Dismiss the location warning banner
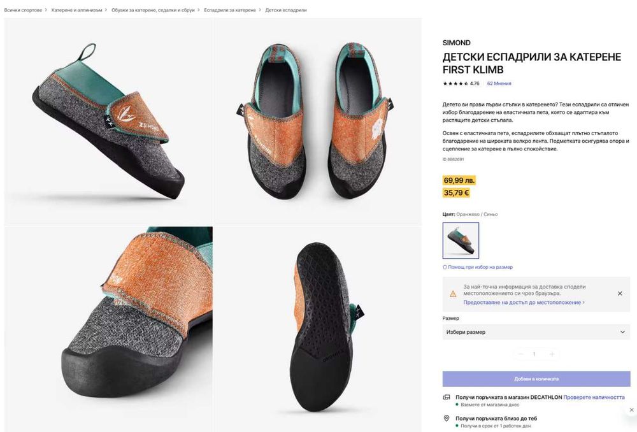 tap(620, 294)
